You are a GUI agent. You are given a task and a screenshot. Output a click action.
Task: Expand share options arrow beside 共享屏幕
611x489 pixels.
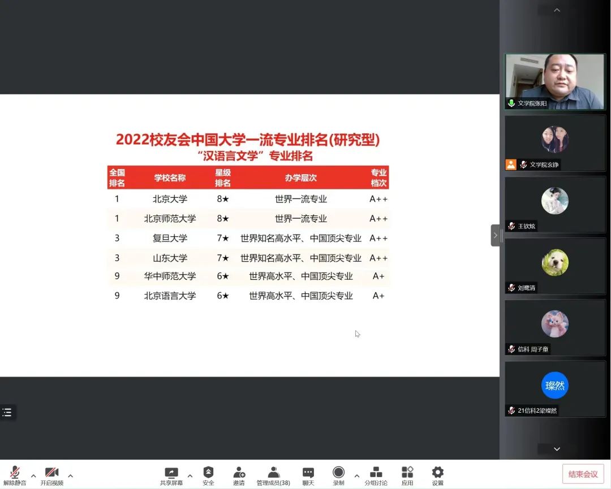click(x=190, y=476)
